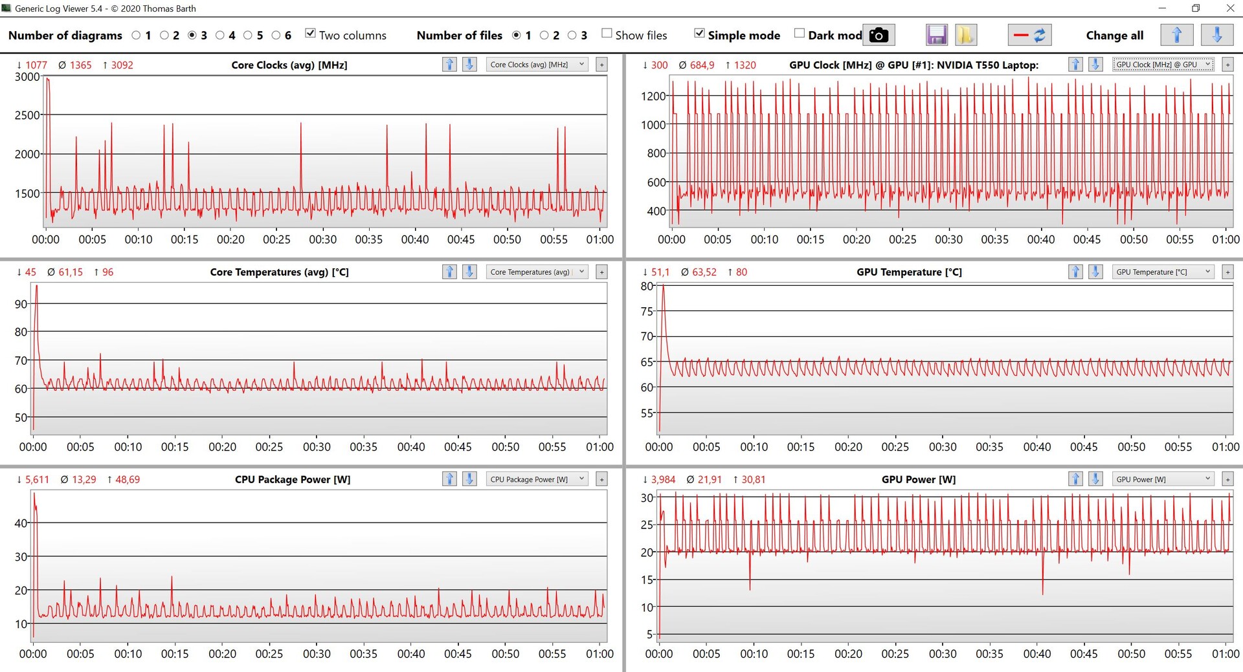Click plus button beside CPU Package Power dropdown
This screenshot has height=672, width=1243.
click(601, 479)
